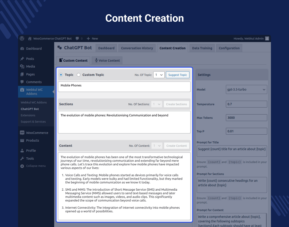289x227 pixels.
Task: Open the site home icon
Action: pos(30,38)
